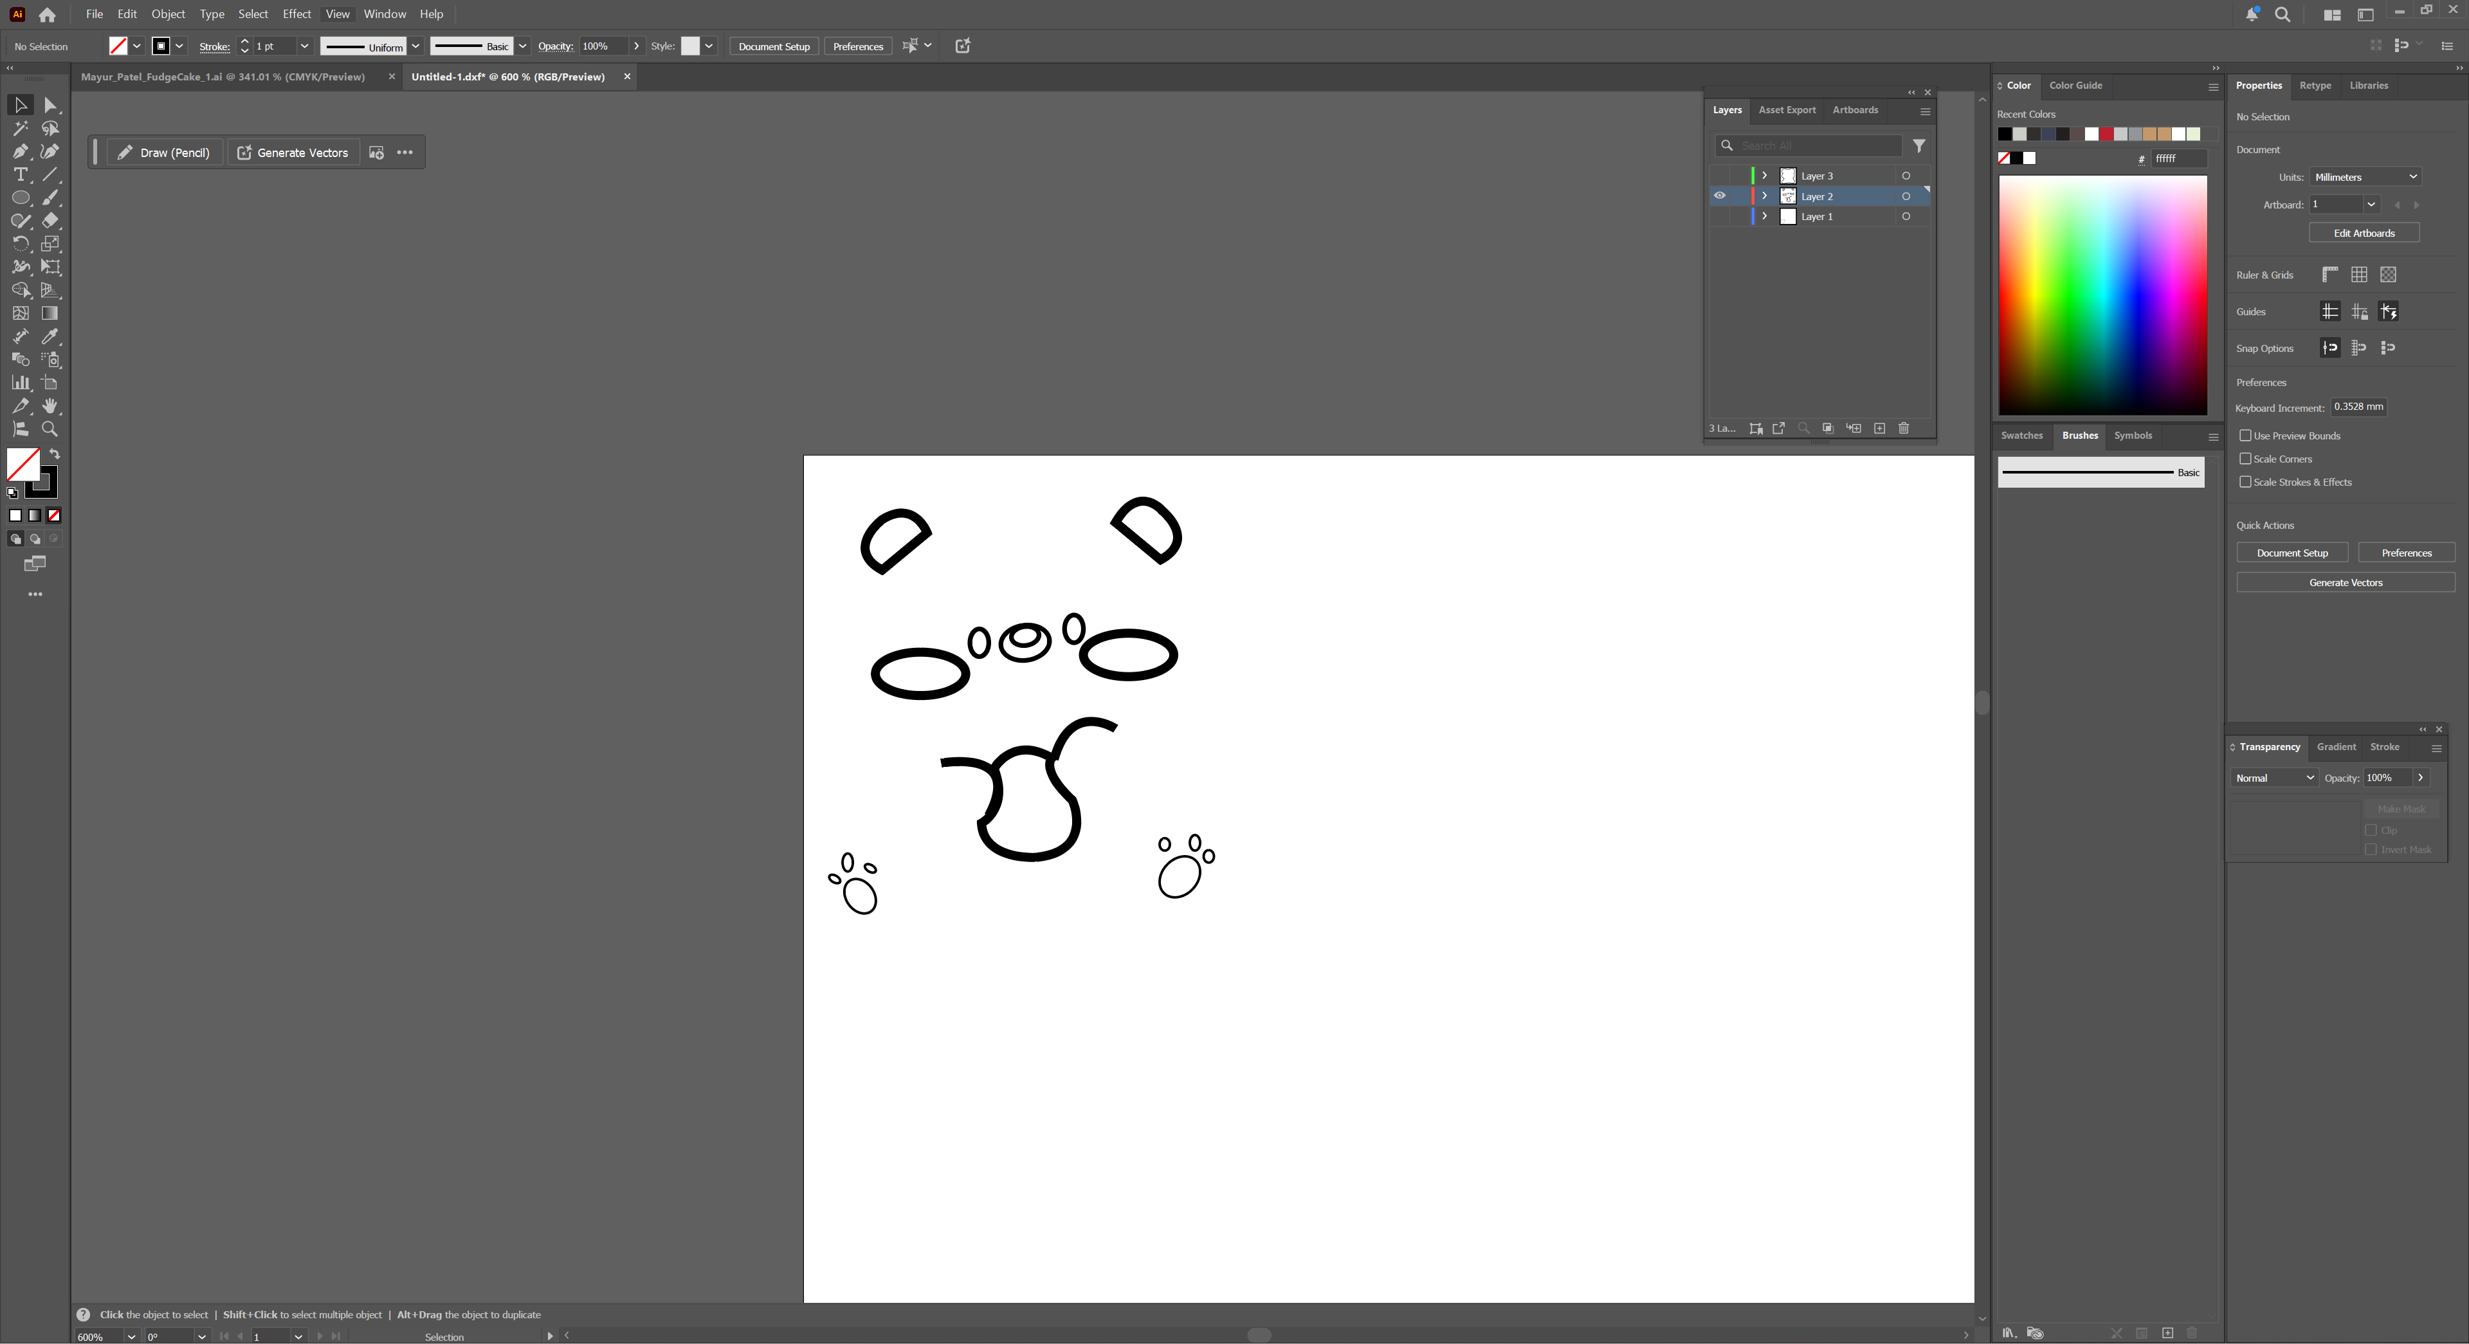Open the Units dropdown showing Millimeters
The height and width of the screenshot is (1344, 2469).
(x=2365, y=178)
